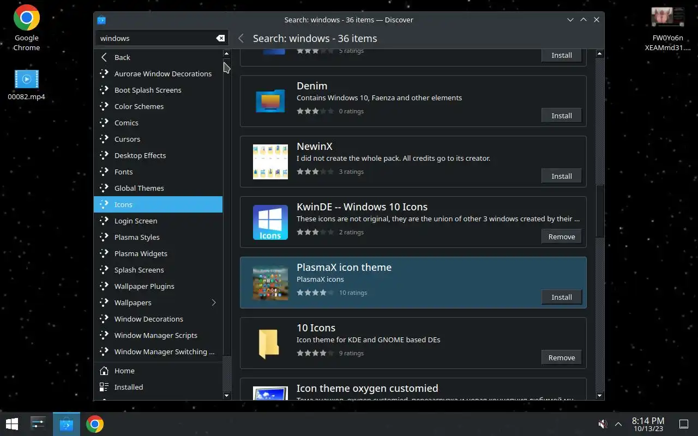Select Comics category
Screen dimensions: 698x436
pos(158,123)
